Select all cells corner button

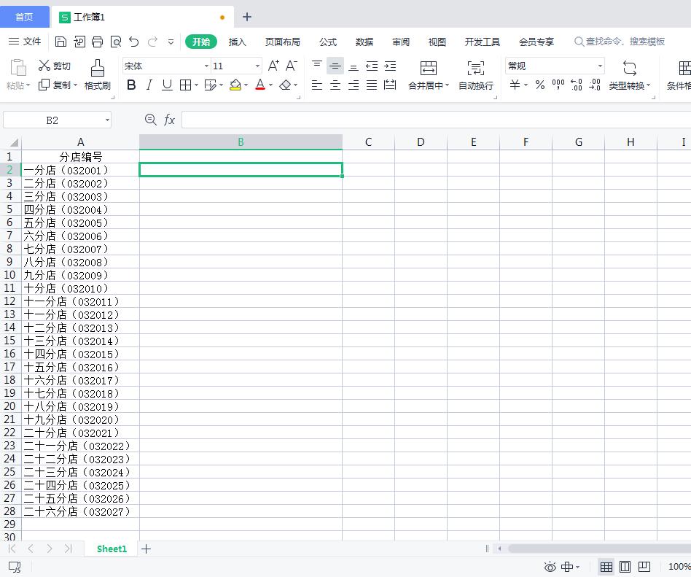point(11,142)
